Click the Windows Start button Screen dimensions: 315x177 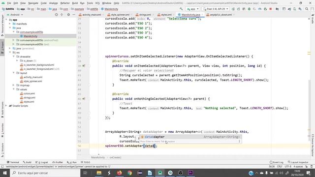point(4,173)
